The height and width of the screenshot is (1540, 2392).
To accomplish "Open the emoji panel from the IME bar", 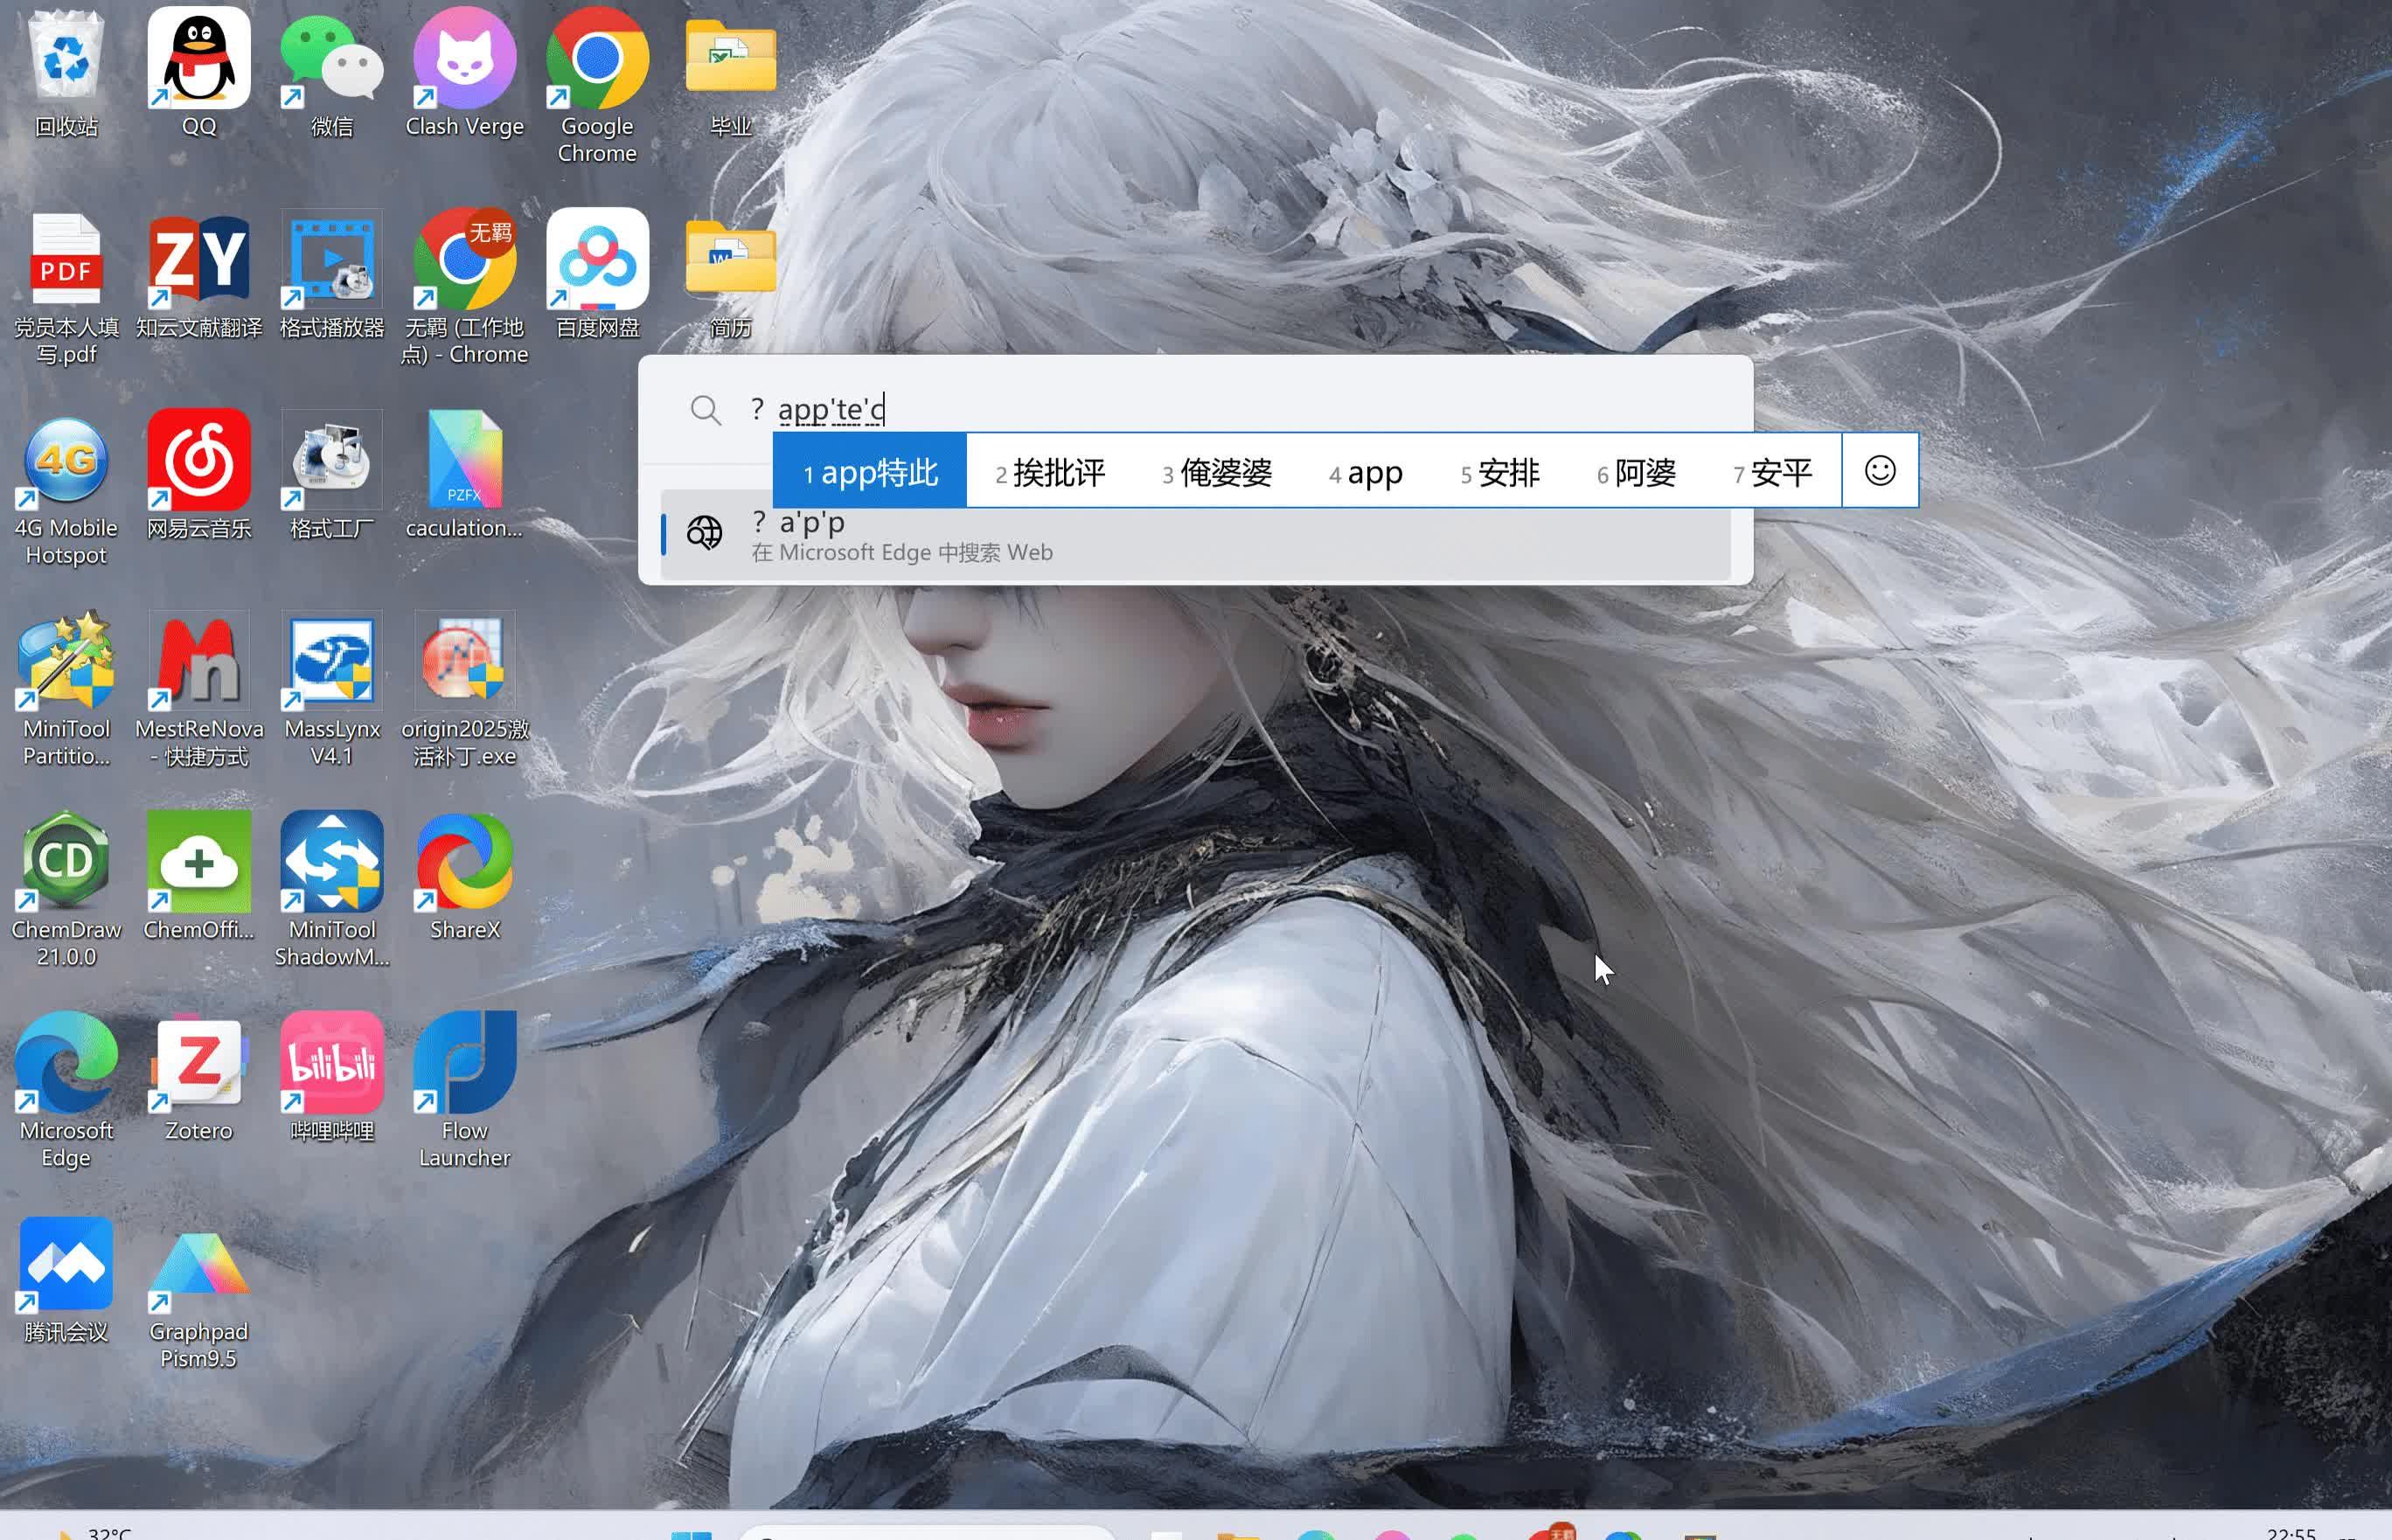I will tap(1880, 470).
